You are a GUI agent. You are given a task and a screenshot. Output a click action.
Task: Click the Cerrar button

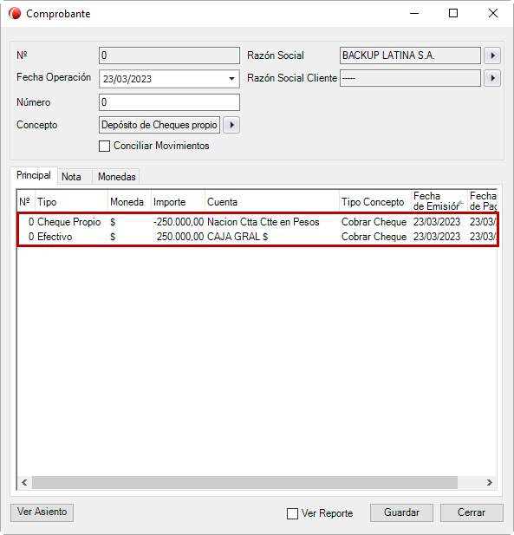click(472, 512)
